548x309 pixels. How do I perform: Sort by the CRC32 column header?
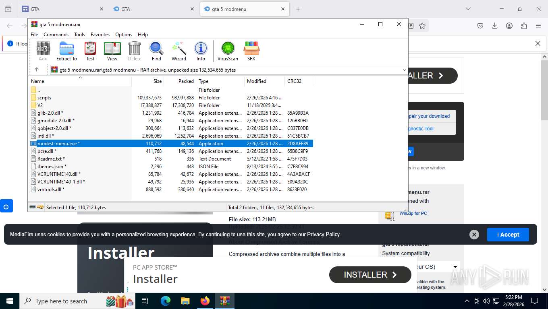coord(299,81)
